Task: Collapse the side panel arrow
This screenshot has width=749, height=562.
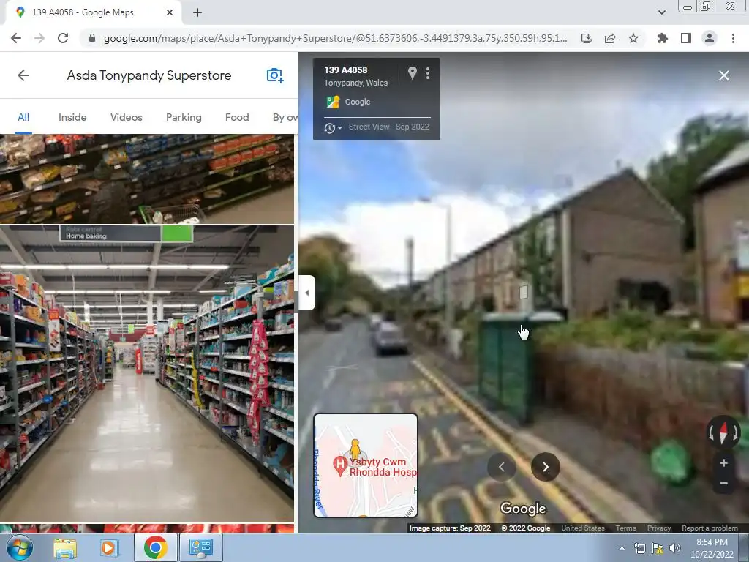Action: (x=306, y=293)
